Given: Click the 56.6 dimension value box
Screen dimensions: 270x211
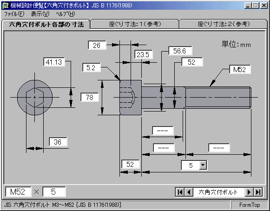Looking at the screenshot, I should [180, 51].
